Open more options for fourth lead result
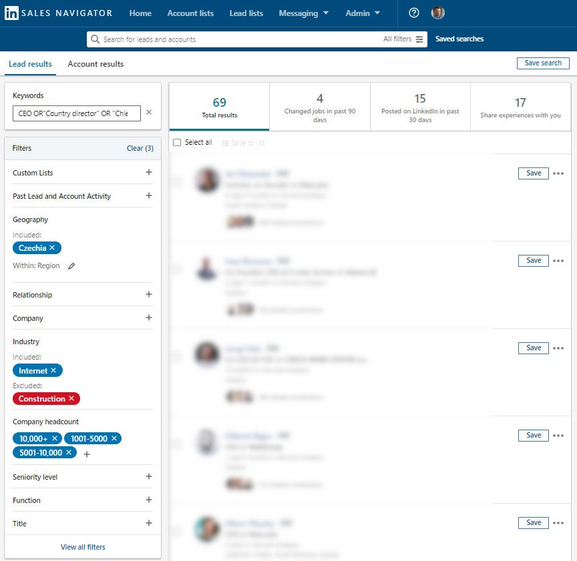 click(x=558, y=436)
